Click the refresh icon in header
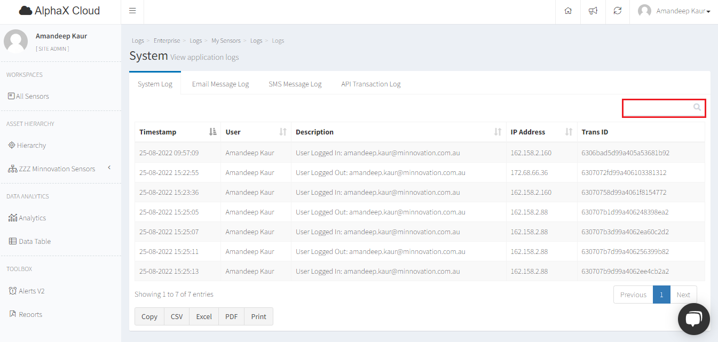Viewport: 718px width, 342px height. pos(618,11)
